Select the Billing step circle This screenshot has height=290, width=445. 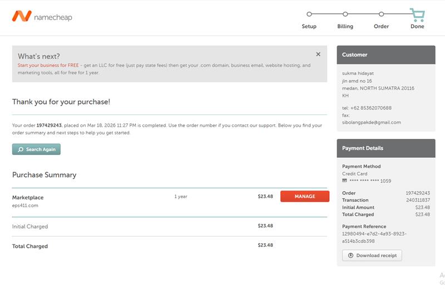coord(345,14)
